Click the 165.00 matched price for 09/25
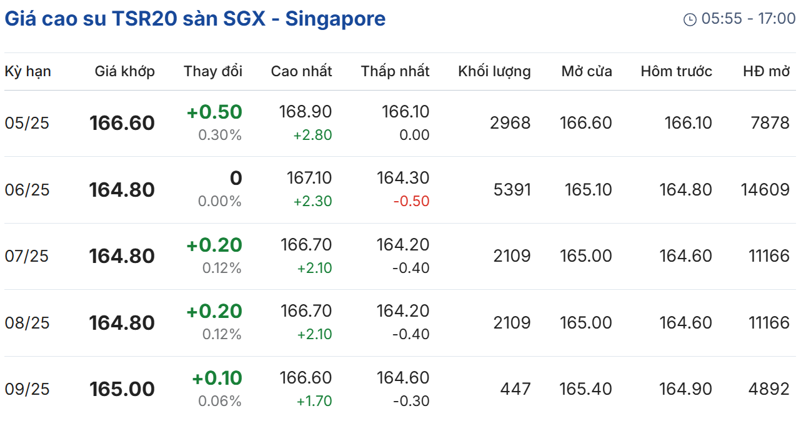 (x=122, y=389)
